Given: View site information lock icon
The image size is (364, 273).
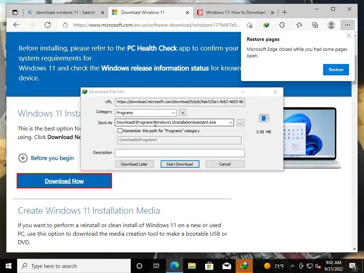Looking at the screenshot, I should pos(65,25).
